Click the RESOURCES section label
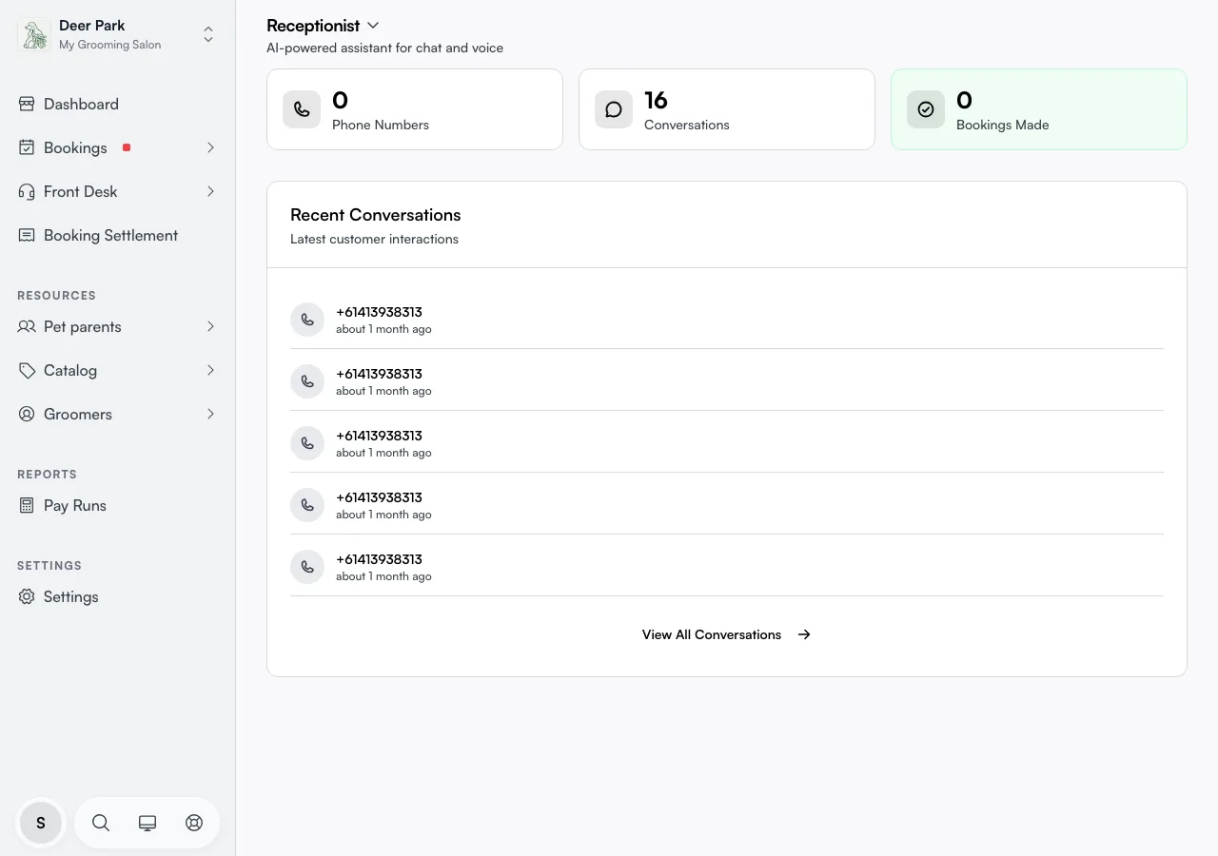 tap(56, 296)
